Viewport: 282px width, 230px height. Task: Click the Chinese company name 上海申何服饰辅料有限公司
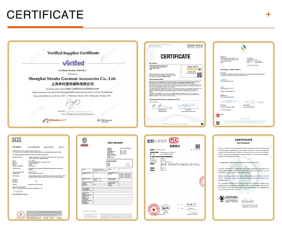[73, 84]
